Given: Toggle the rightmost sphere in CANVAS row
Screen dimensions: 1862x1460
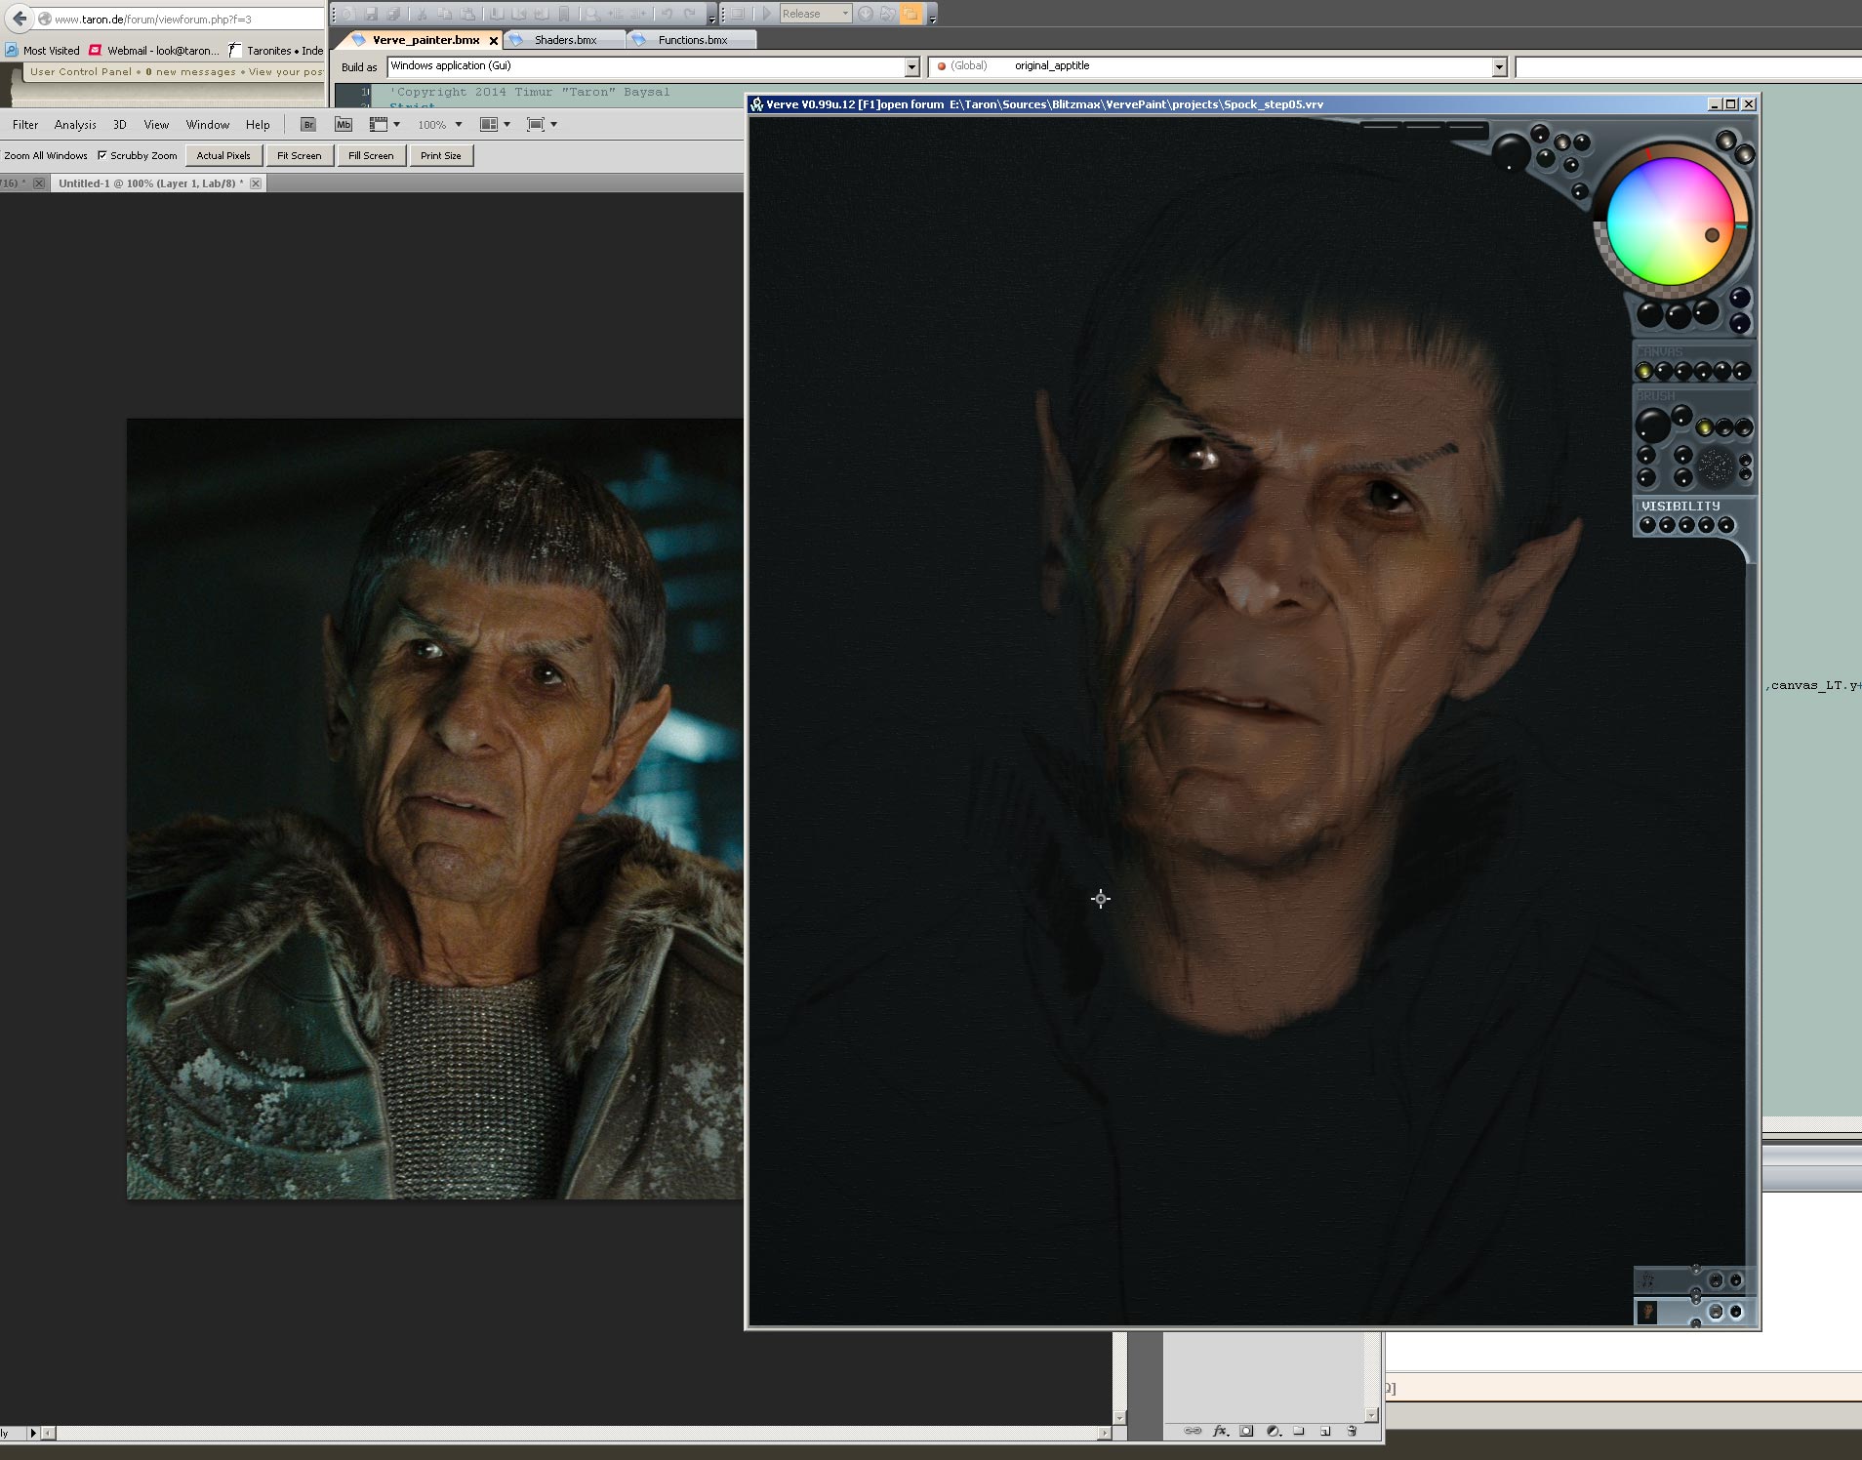Looking at the screenshot, I should tap(1741, 371).
